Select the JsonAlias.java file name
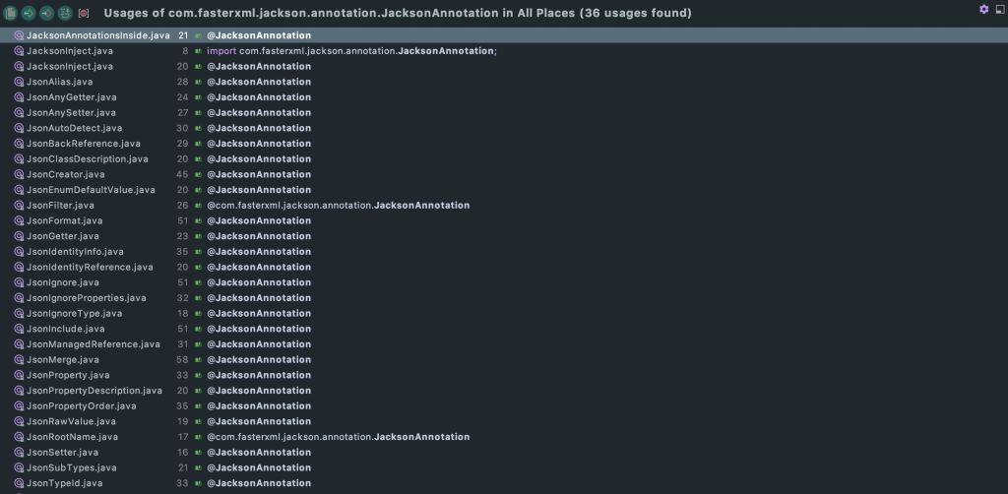 coord(59,82)
